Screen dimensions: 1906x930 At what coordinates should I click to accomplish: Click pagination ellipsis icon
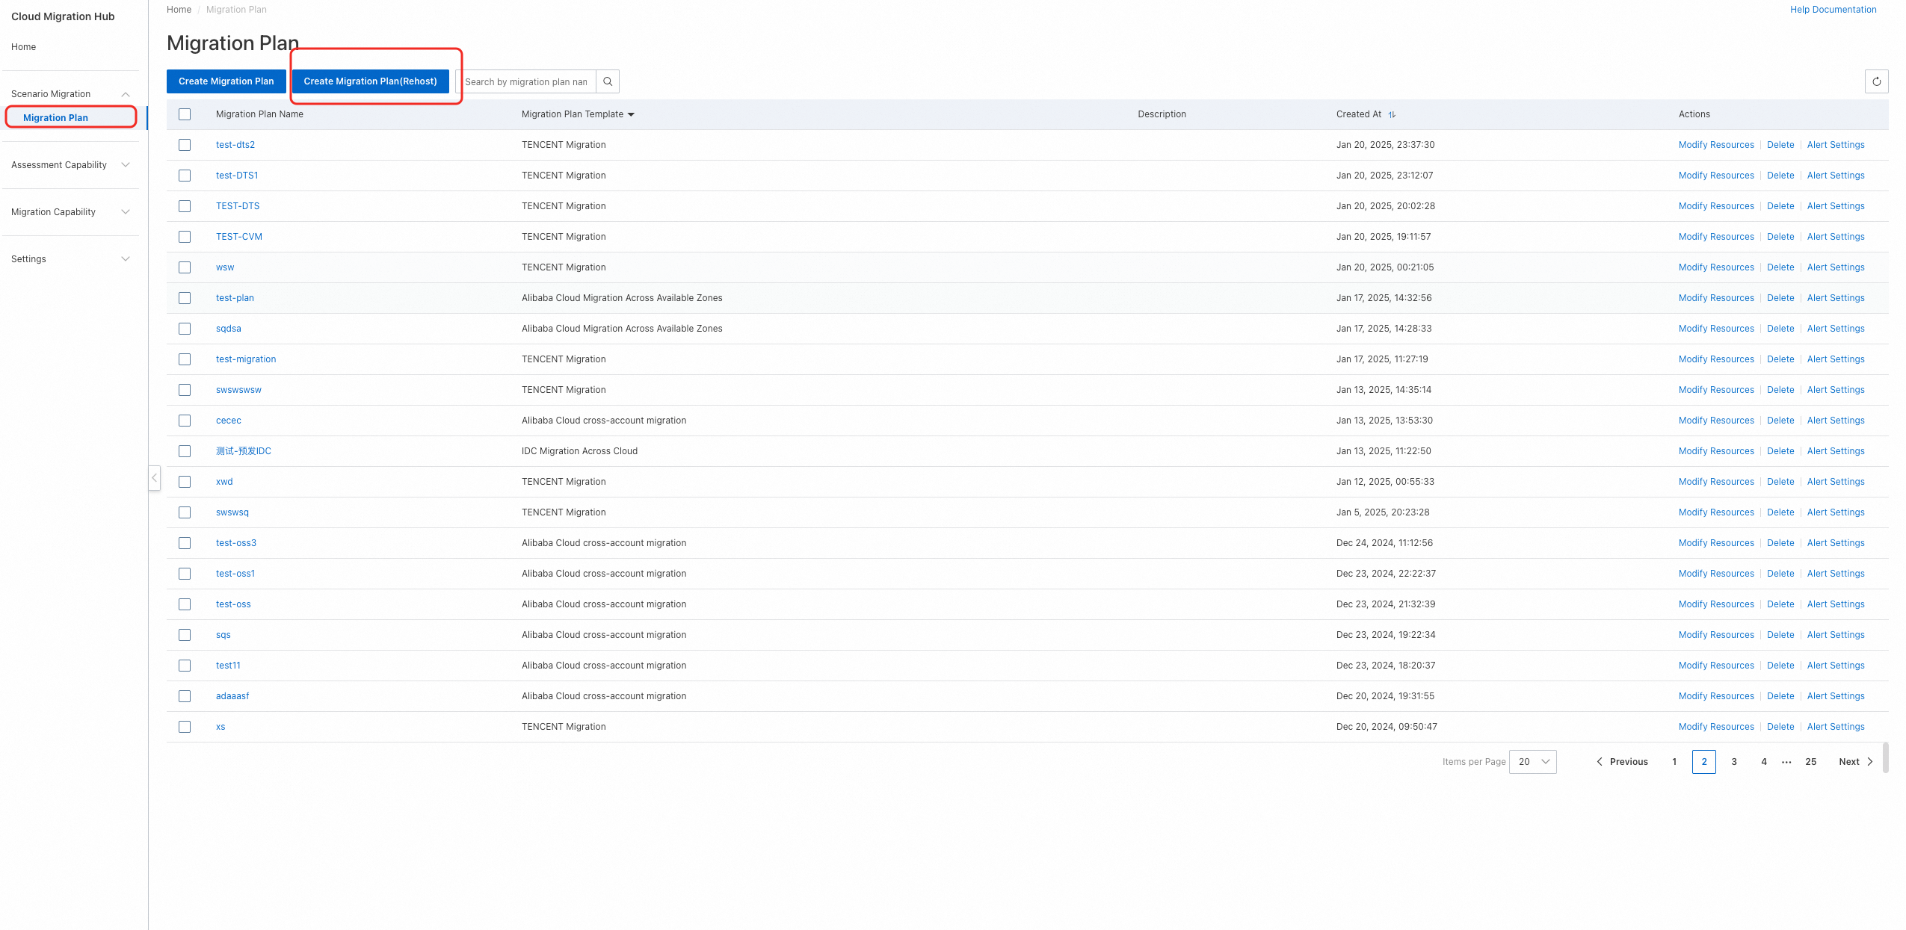[x=1786, y=762]
